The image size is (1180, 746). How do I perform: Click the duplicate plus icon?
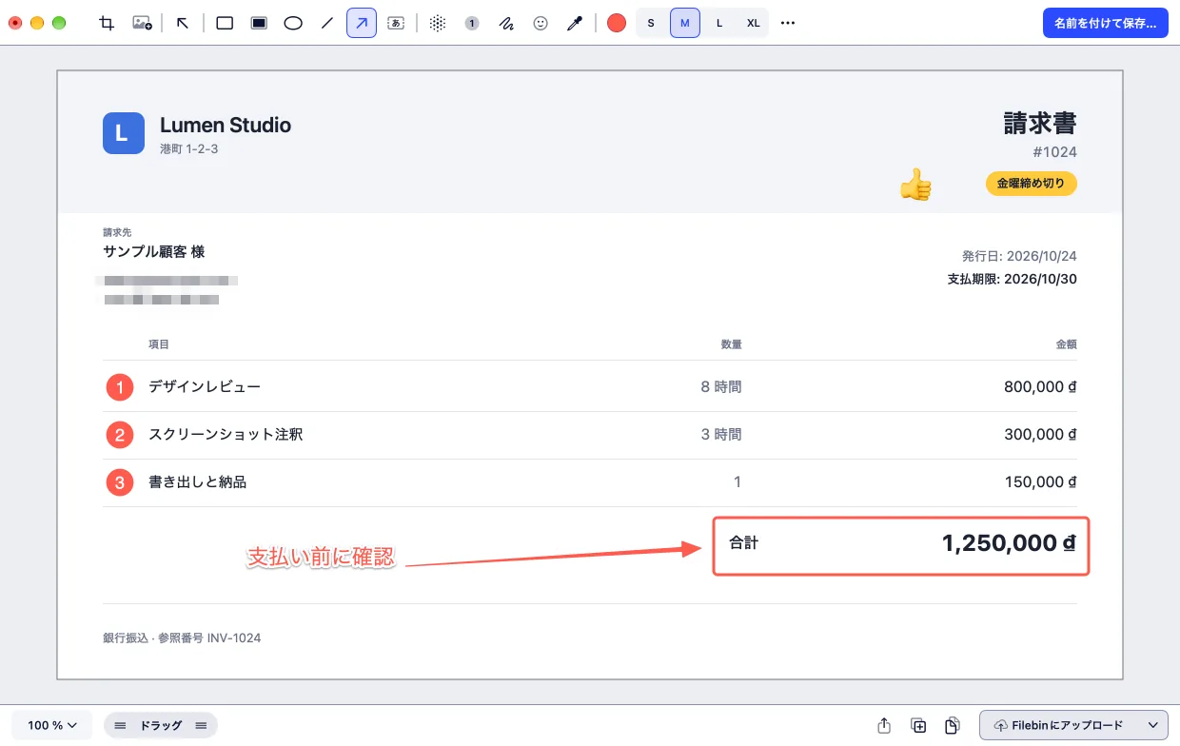(918, 725)
